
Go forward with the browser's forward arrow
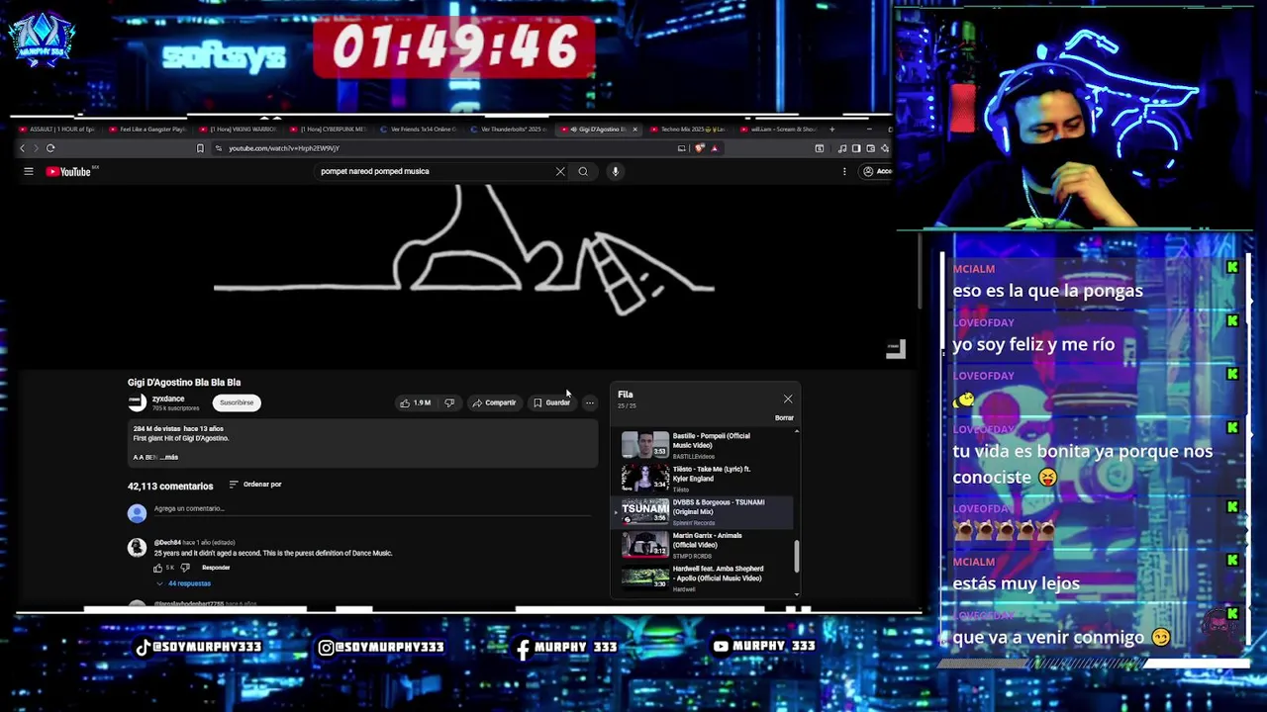[37, 148]
